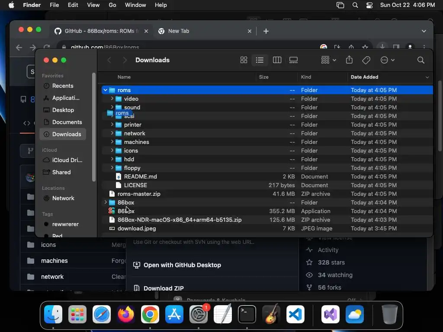Open the Go menu
Image resolution: width=443 pixels, height=332 pixels.
(x=112, y=5)
